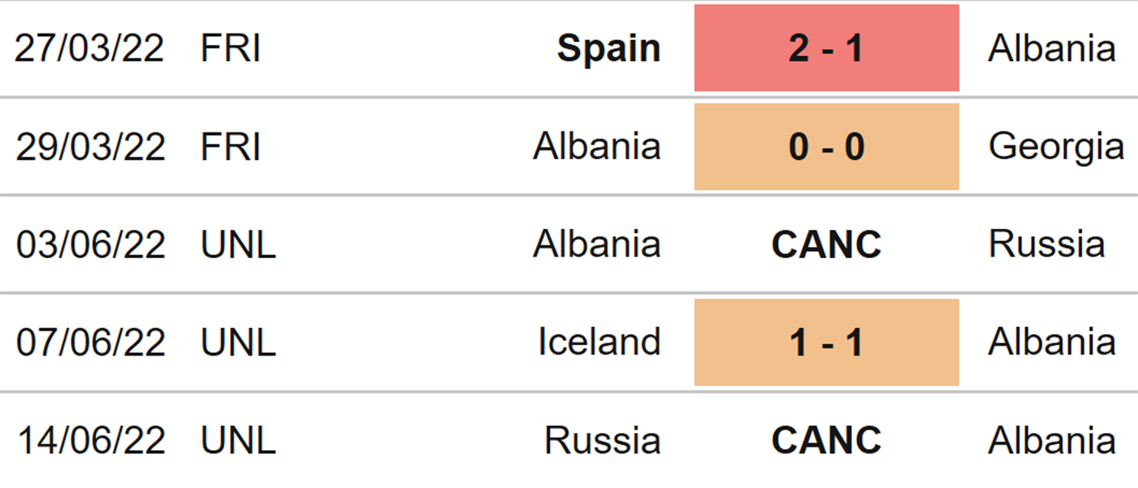Click Russia as home team on 14/06/22
This screenshot has width=1138, height=488.
[x=603, y=441]
